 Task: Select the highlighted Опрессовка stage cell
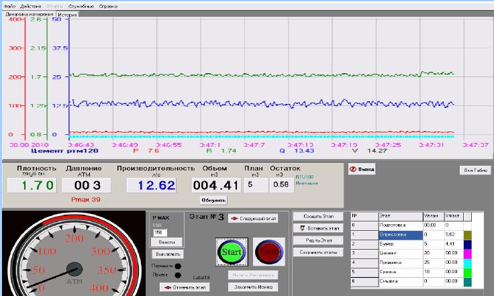401,235
